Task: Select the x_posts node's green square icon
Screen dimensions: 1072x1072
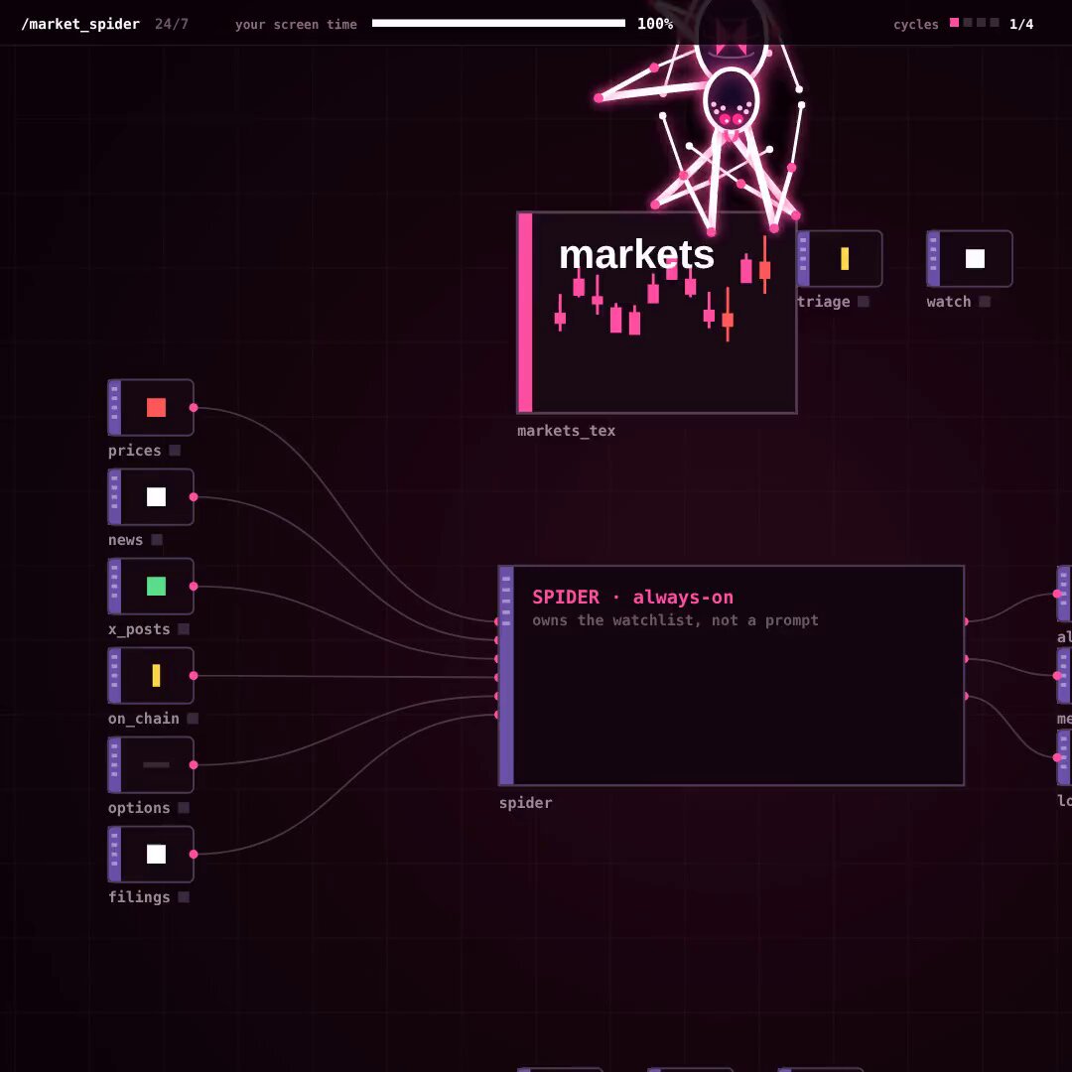Action: pyautogui.click(x=156, y=586)
